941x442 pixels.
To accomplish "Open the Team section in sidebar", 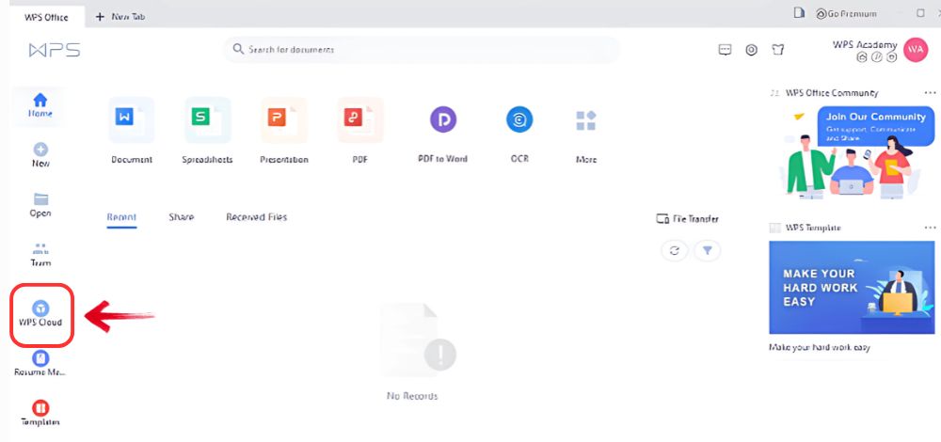I will tap(40, 254).
